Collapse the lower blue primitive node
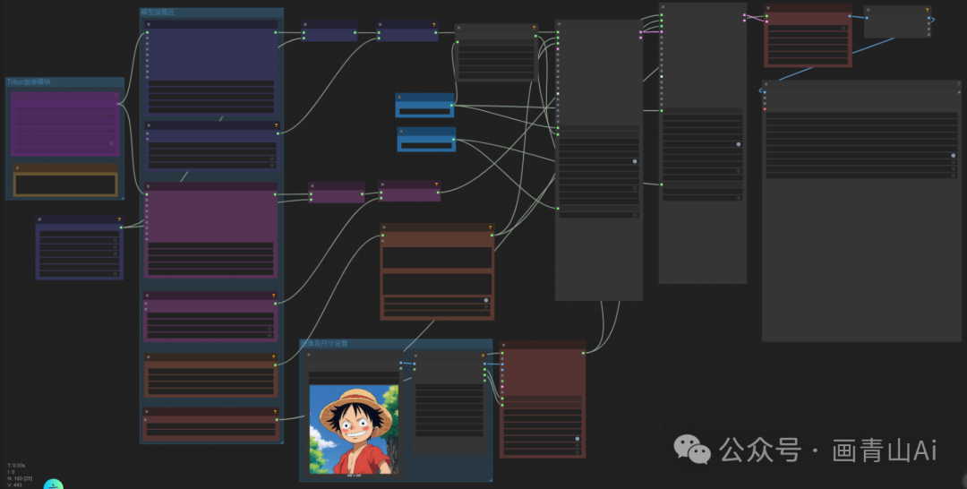967x489 pixels. pyautogui.click(x=401, y=132)
